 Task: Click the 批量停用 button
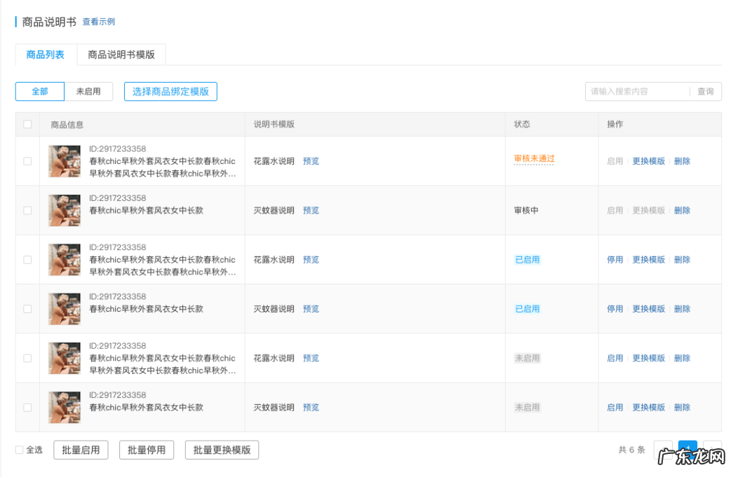(x=147, y=450)
